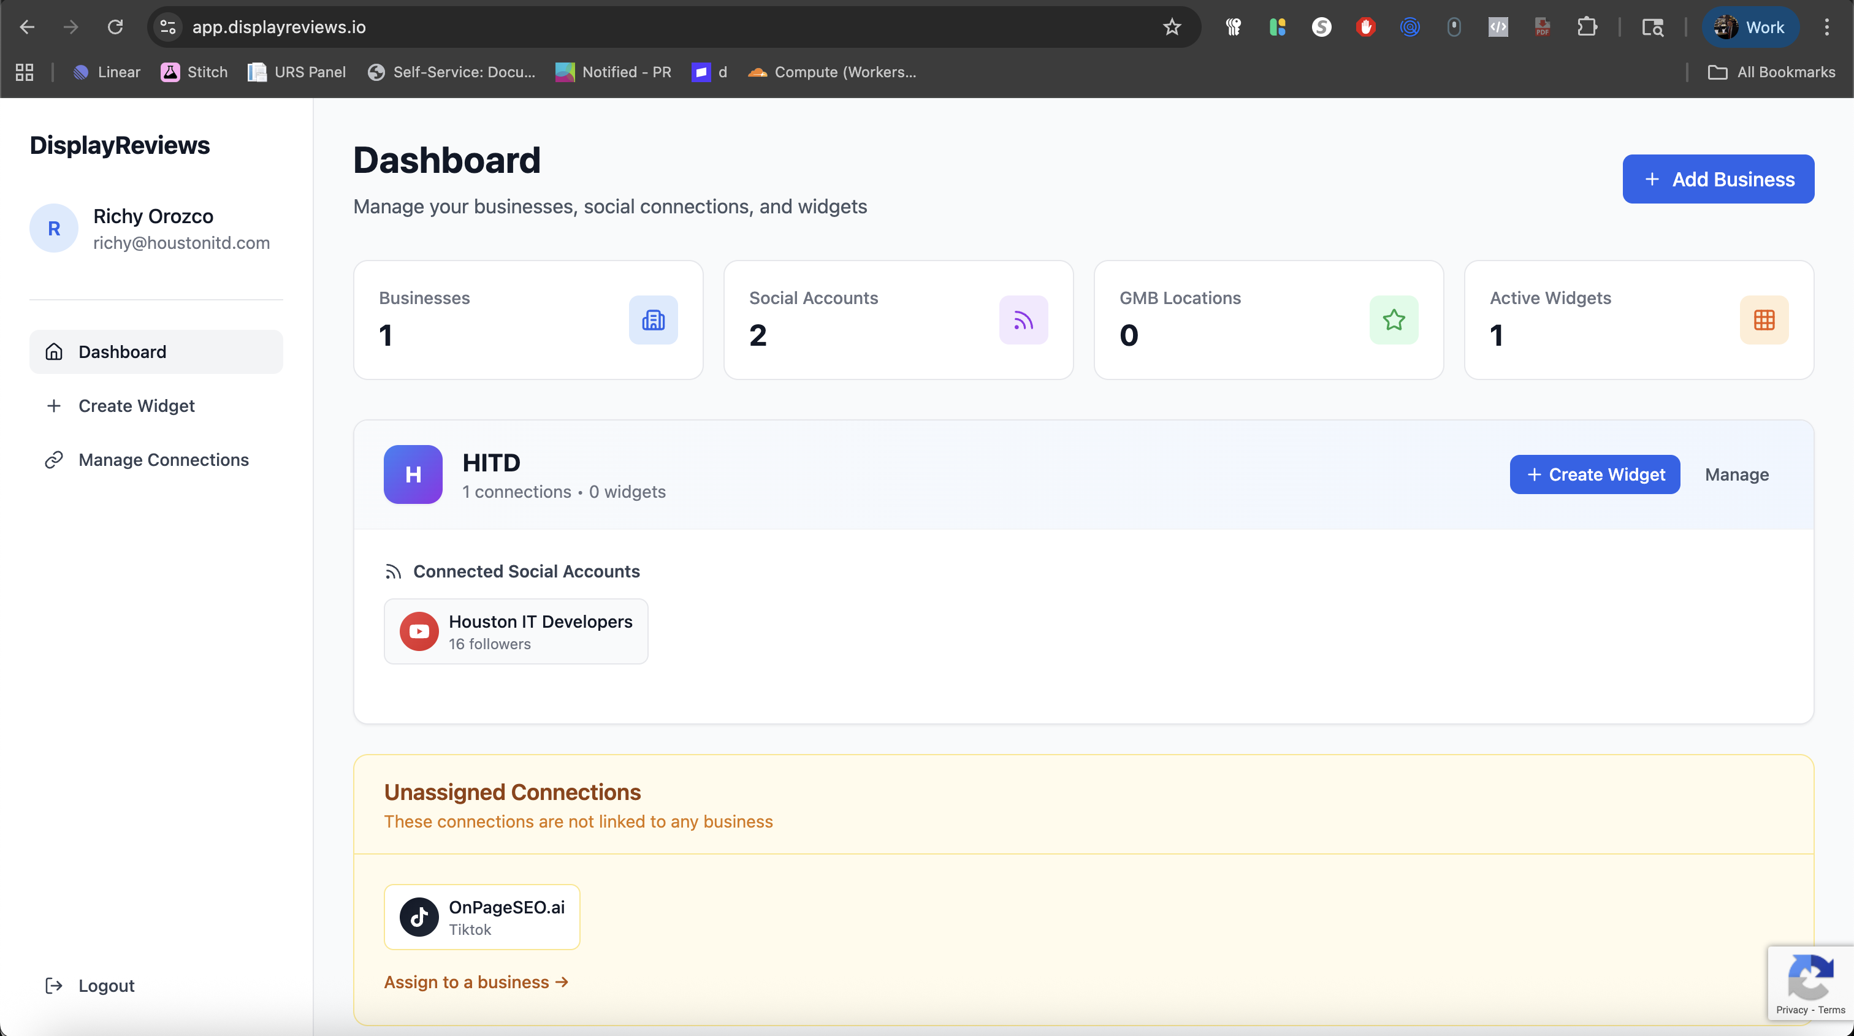The image size is (1854, 1036).
Task: Click the building icon on Businesses card
Action: 653,319
